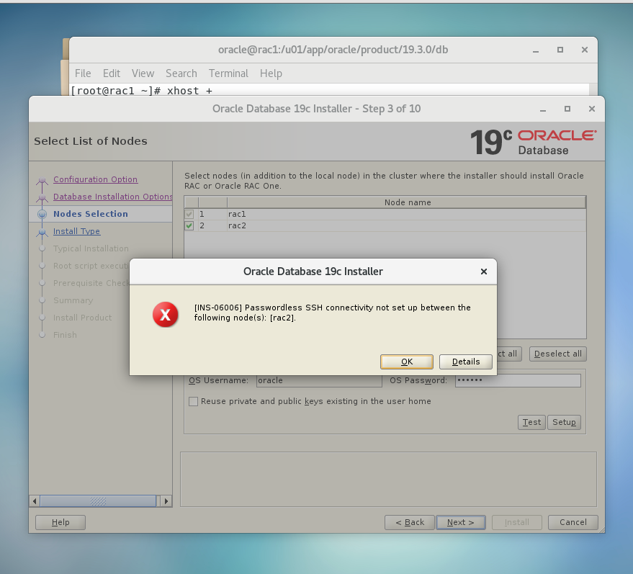The height and width of the screenshot is (574, 633).
Task: Click the Oracle 19c Database logo
Action: click(x=534, y=142)
